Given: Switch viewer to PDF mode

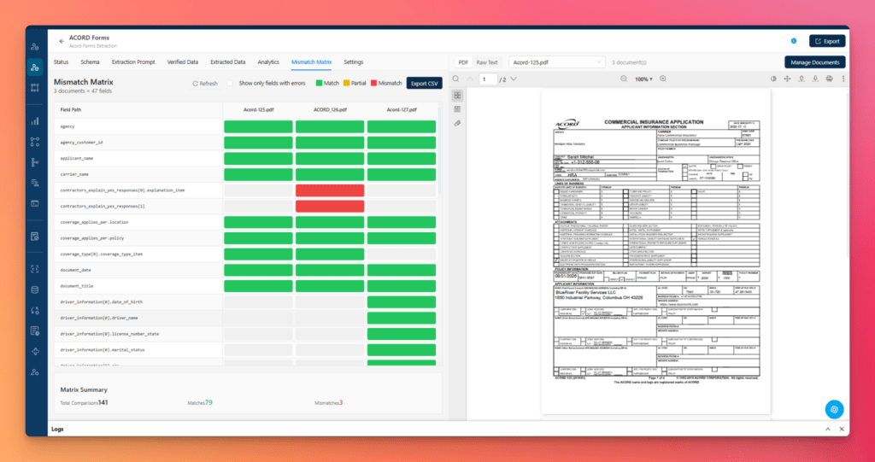Looking at the screenshot, I should click(x=463, y=62).
